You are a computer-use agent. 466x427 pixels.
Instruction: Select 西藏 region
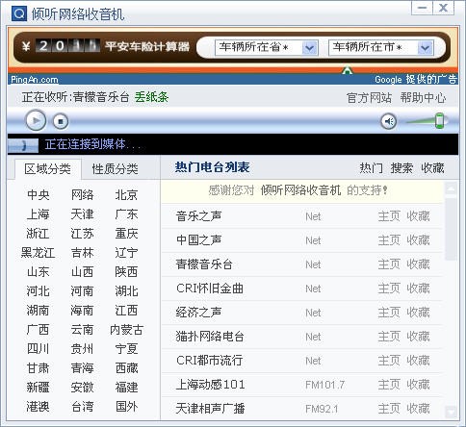click(126, 368)
